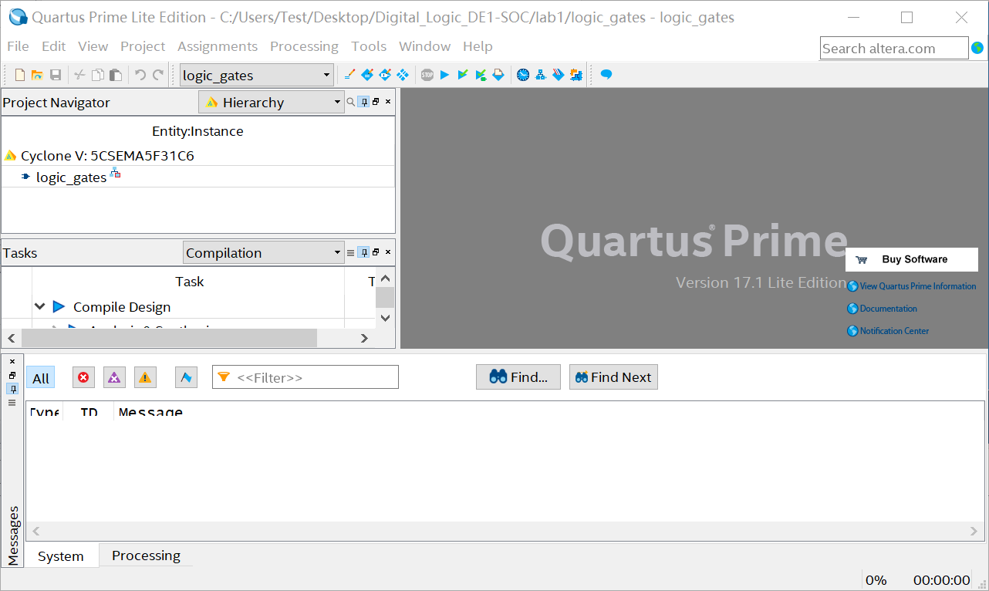The width and height of the screenshot is (989, 591).
Task: Open the Assignments menu
Action: (x=218, y=46)
